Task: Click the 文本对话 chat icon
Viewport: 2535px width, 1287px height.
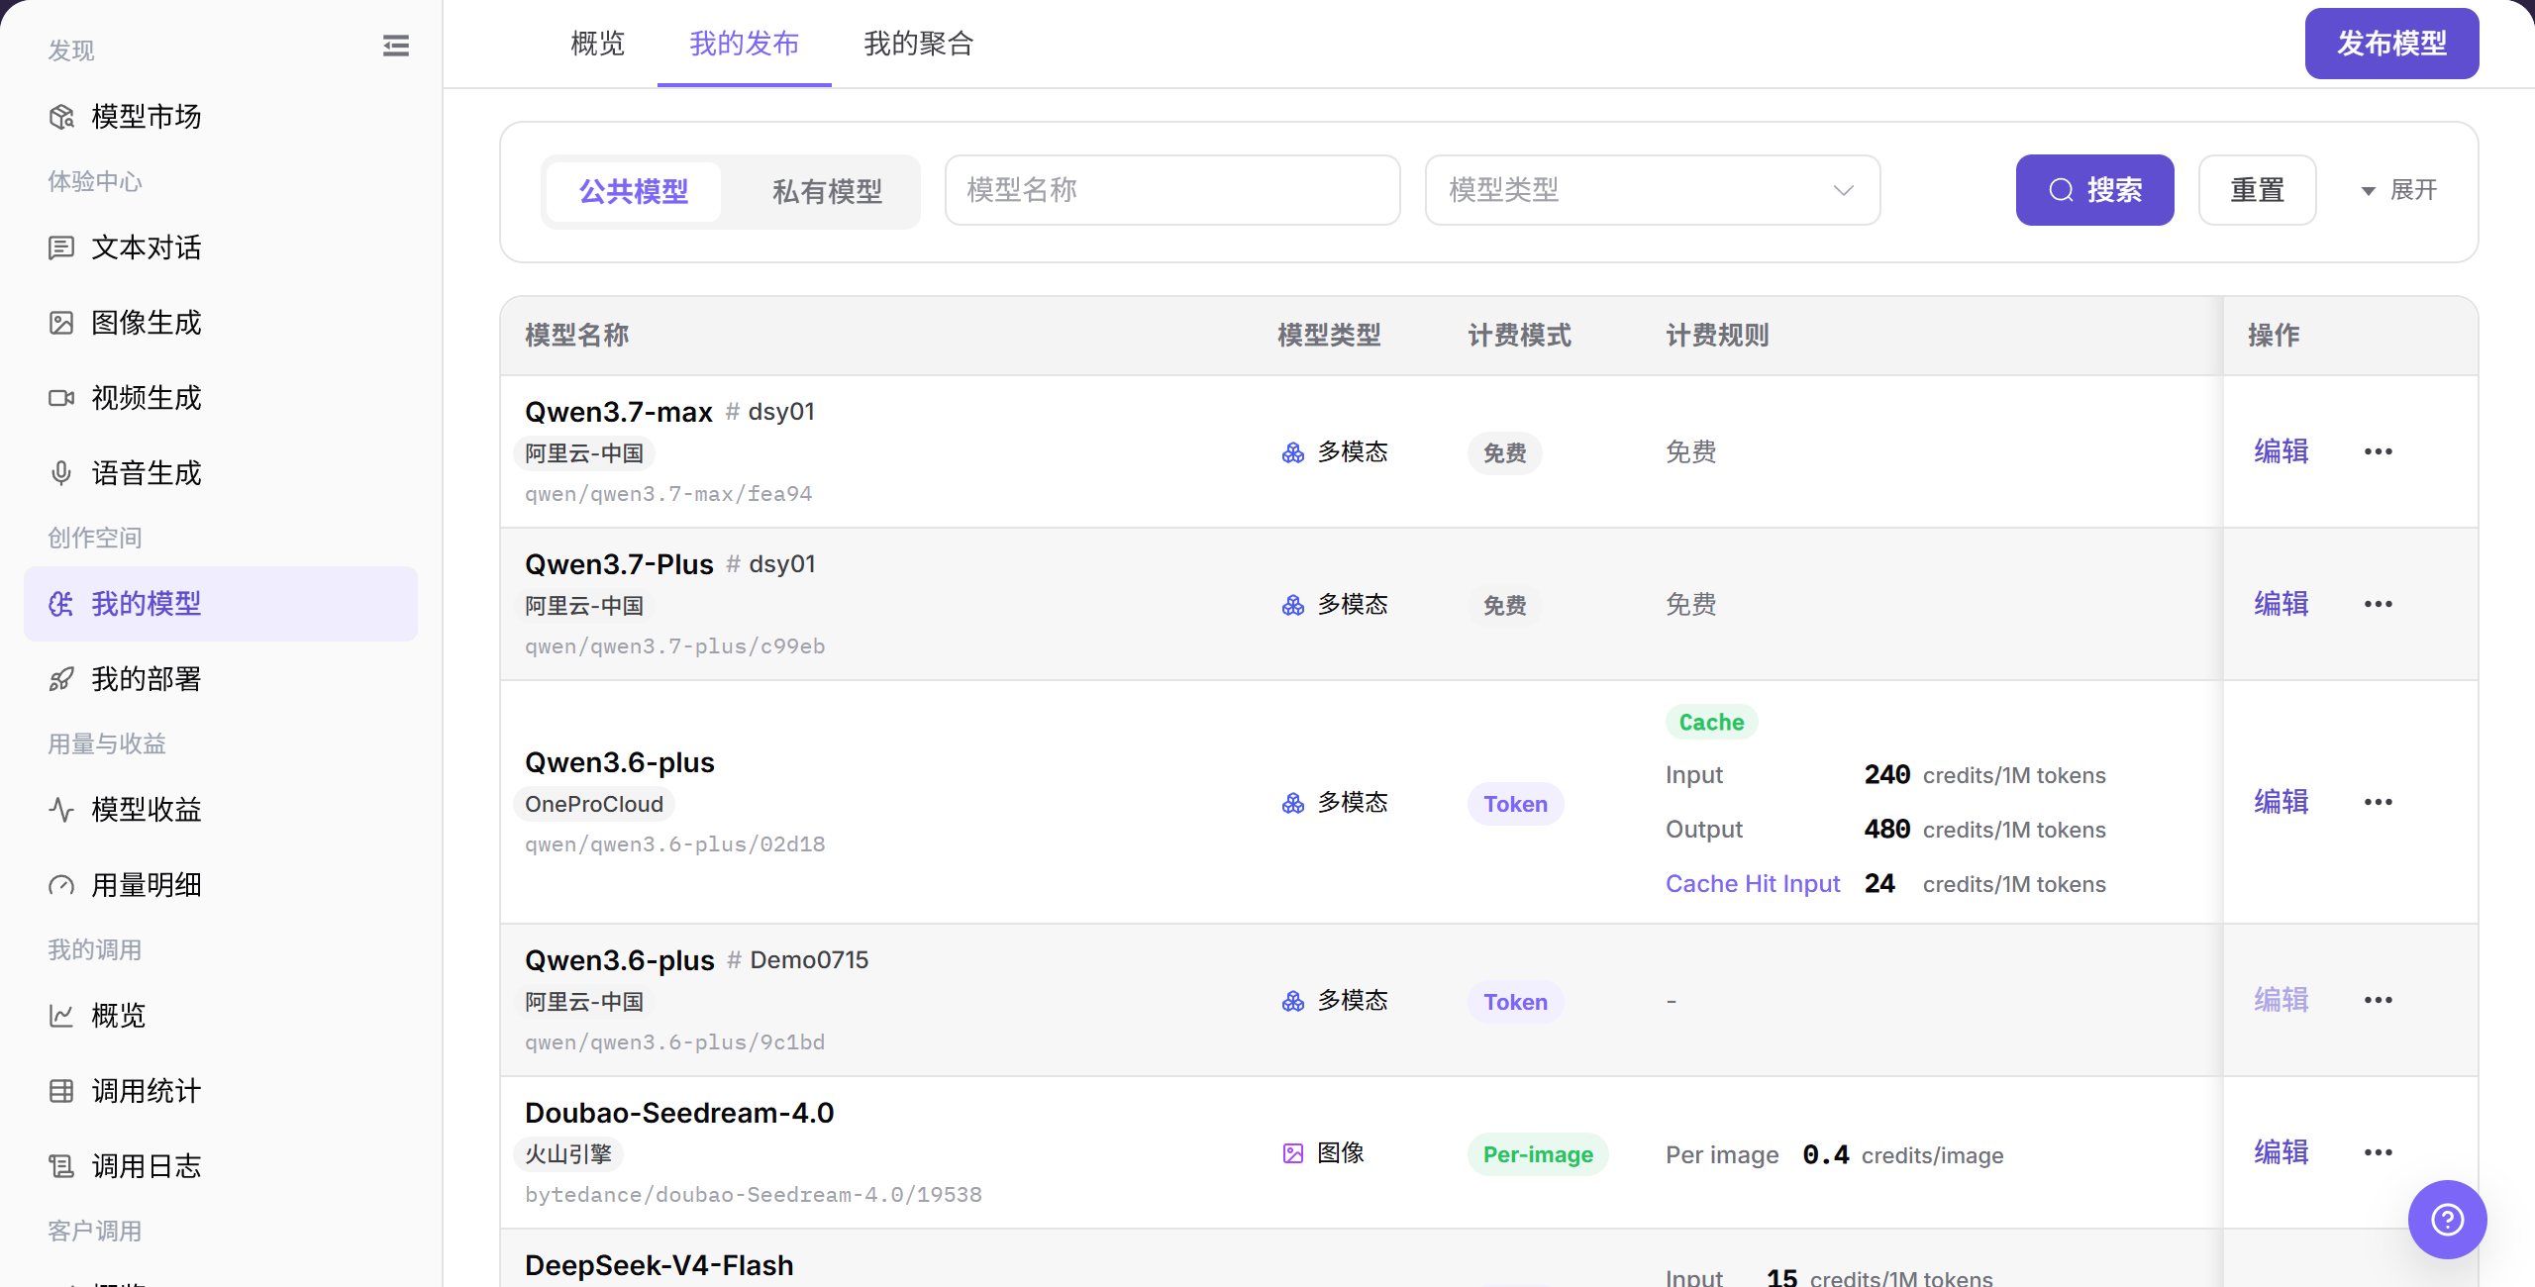Action: pos(61,247)
